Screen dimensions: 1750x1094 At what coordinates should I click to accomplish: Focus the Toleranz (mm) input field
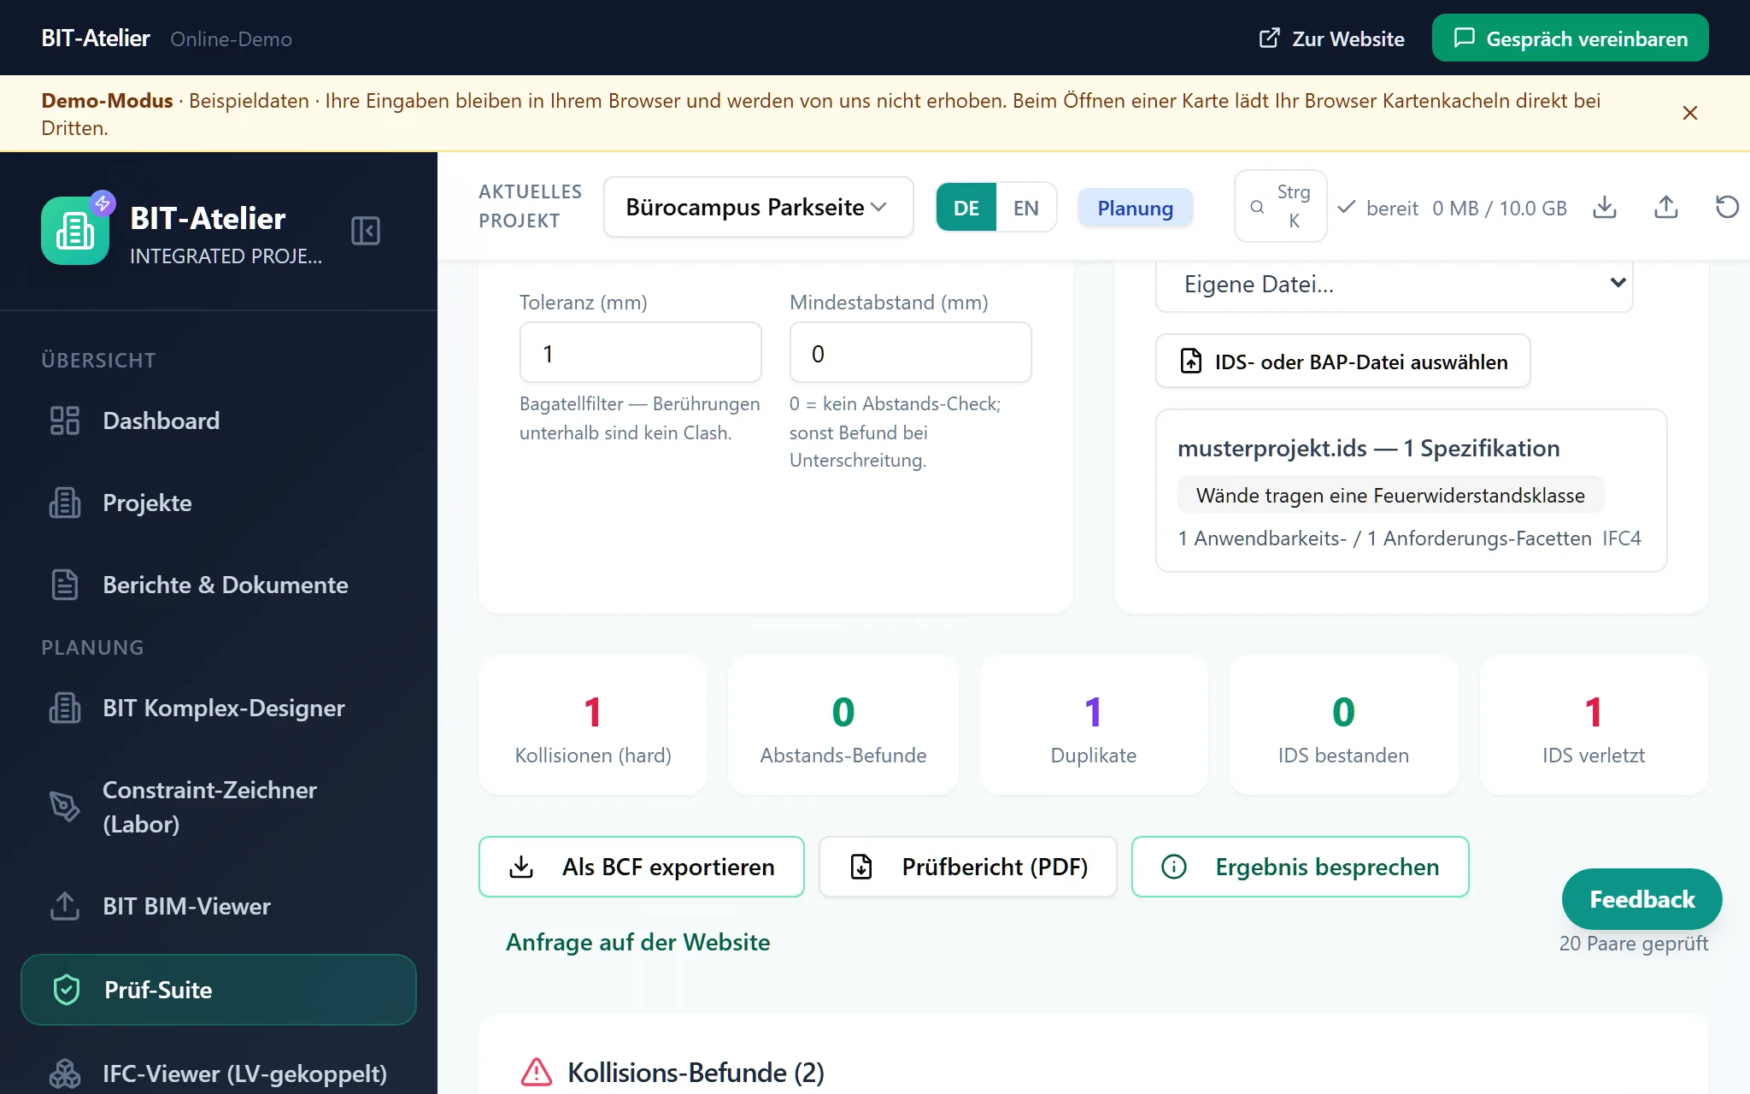coord(641,353)
